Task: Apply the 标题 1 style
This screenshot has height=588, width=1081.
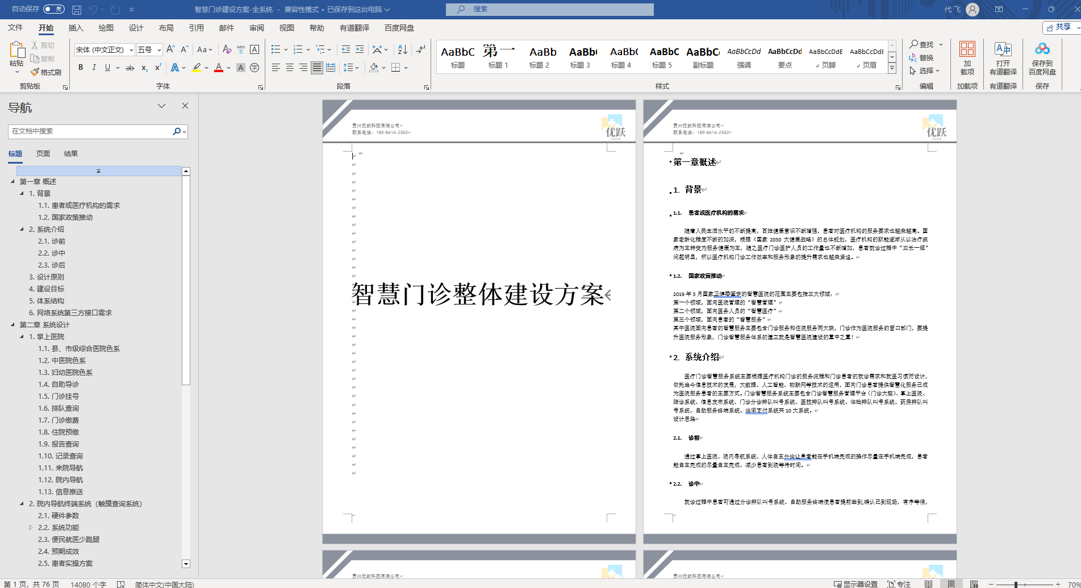Action: 498,57
